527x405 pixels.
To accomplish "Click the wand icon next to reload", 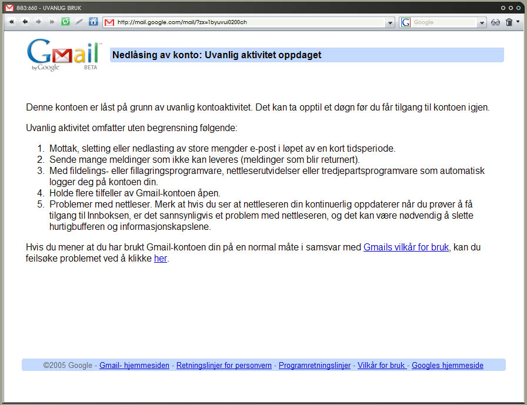I will point(79,22).
